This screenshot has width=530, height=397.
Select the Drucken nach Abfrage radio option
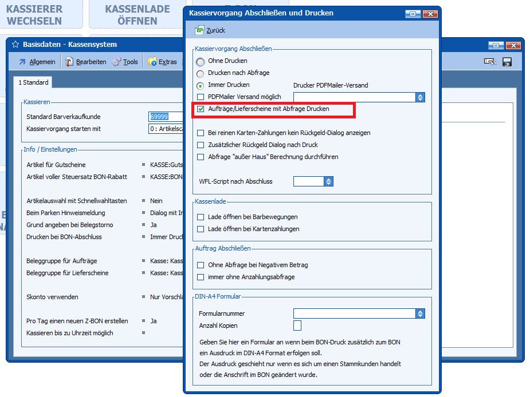point(200,73)
